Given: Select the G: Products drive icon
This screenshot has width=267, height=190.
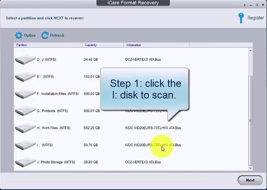Looking at the screenshot, I should [x=25, y=111].
